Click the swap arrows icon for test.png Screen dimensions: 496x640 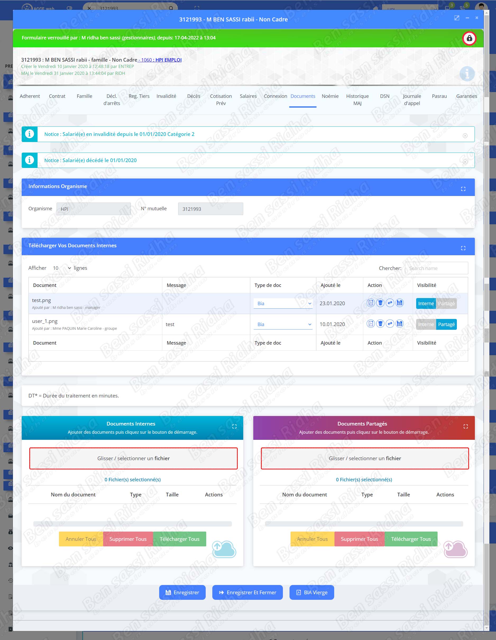[390, 303]
